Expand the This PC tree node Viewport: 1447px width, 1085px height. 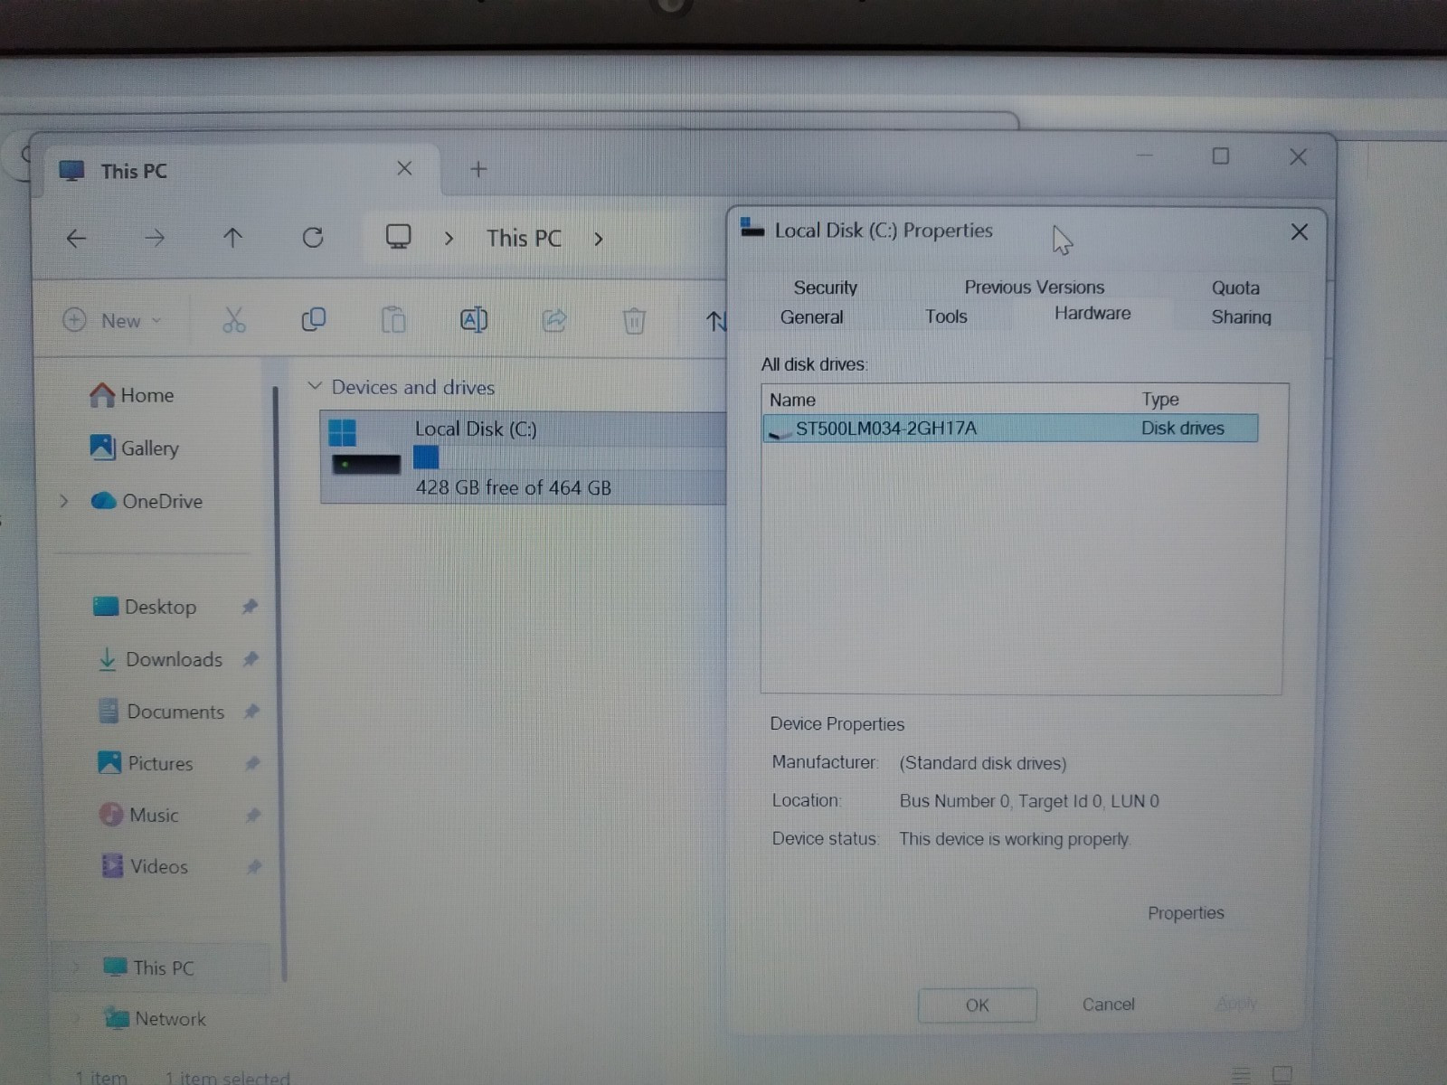(76, 967)
